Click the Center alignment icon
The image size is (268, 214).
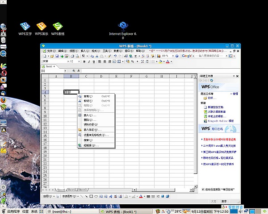click(105, 62)
